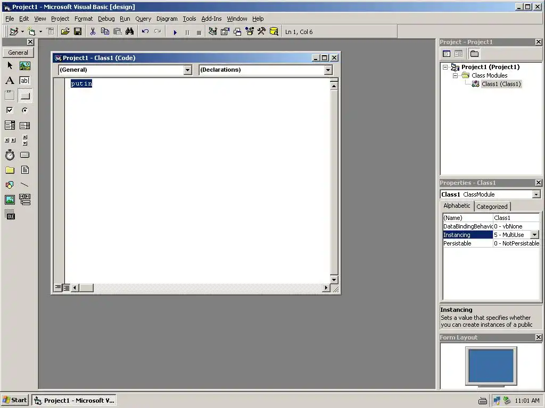
Task: Open the Class1 ClassModule object dropdown
Action: [x=536, y=194]
